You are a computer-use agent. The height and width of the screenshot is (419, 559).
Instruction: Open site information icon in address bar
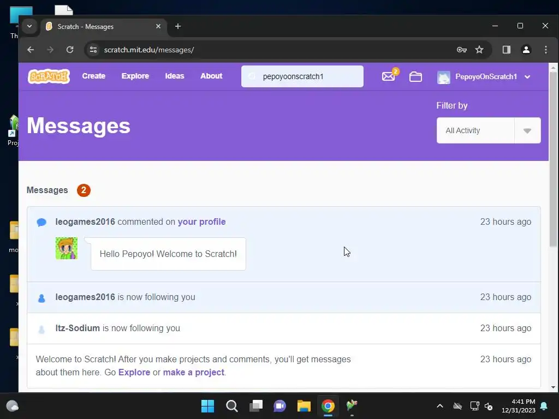(x=93, y=50)
